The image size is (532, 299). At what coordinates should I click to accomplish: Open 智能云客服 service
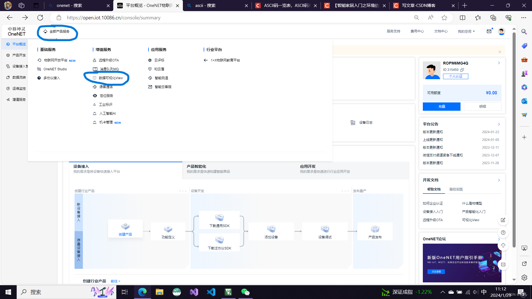(160, 87)
